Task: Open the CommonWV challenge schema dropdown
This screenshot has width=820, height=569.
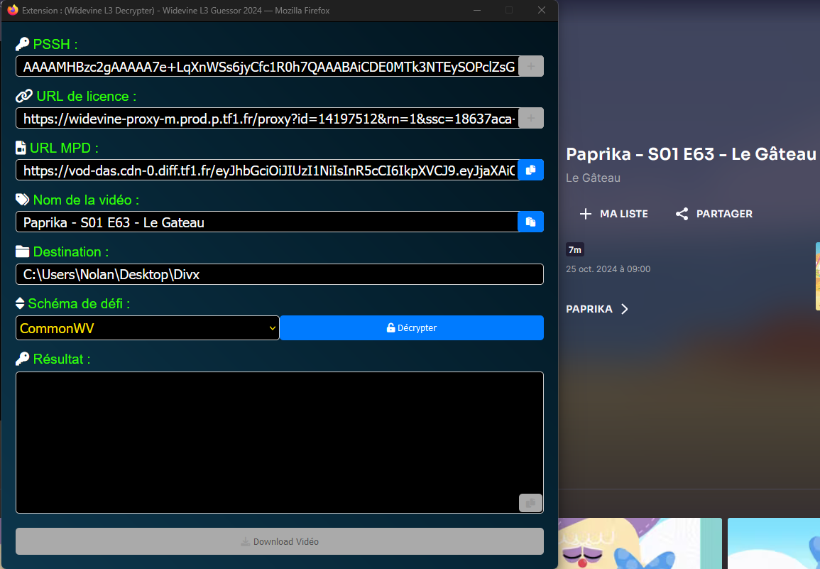Action: 148,327
